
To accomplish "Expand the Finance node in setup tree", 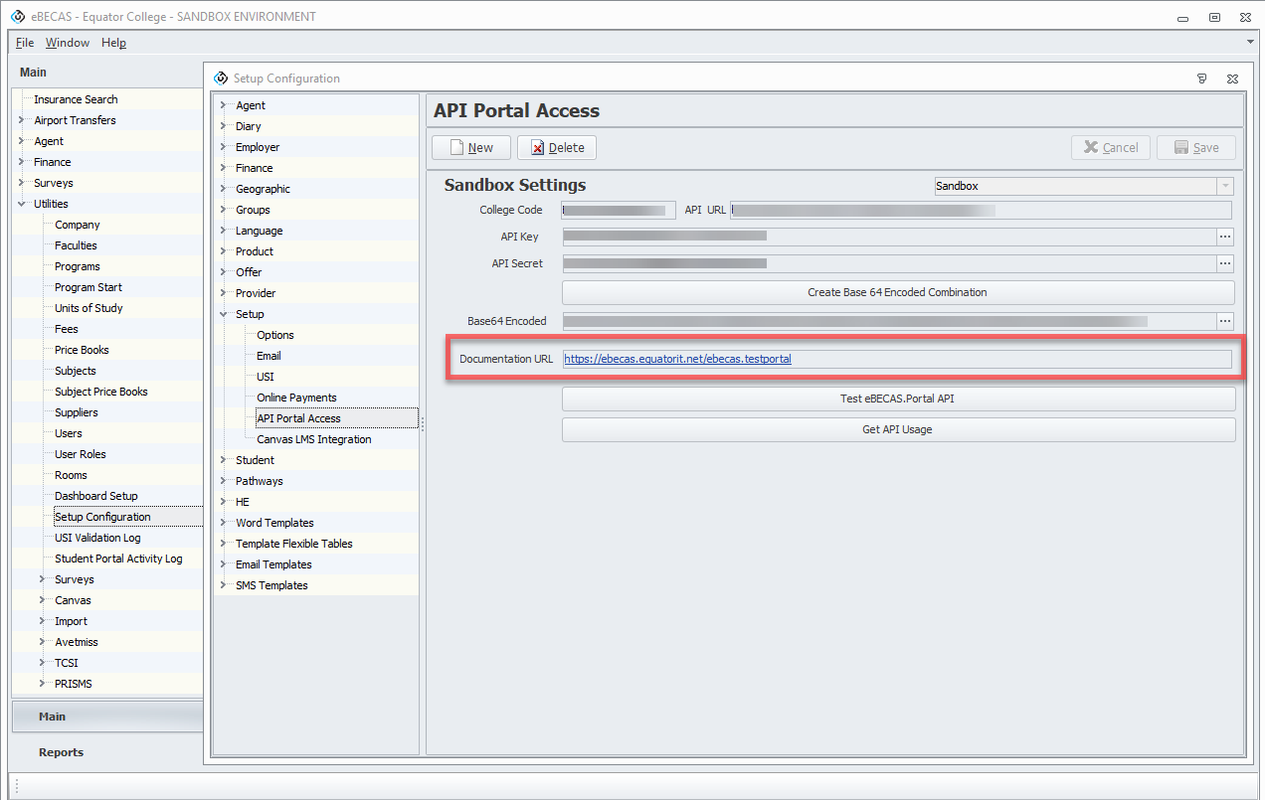I will pos(223,168).
